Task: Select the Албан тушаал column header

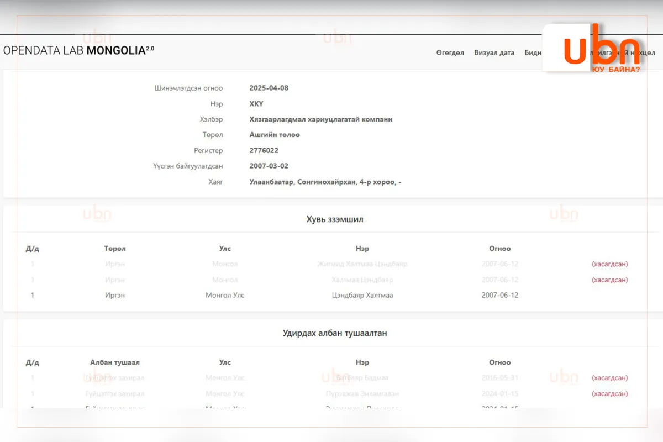Action: point(115,362)
